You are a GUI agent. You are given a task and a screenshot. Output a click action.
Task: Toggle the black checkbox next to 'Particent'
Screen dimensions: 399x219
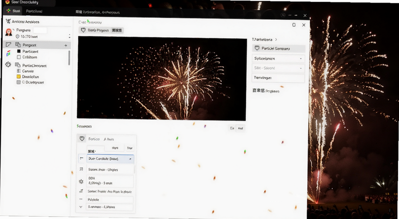click(18, 51)
